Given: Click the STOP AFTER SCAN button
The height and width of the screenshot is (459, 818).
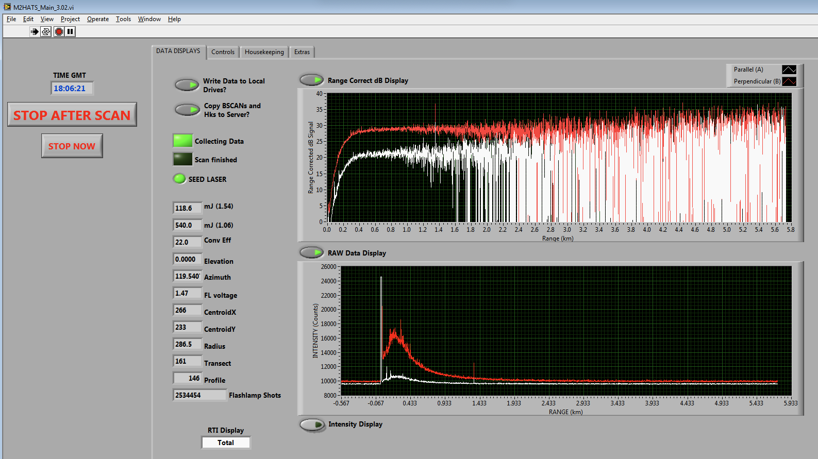Looking at the screenshot, I should [x=72, y=115].
